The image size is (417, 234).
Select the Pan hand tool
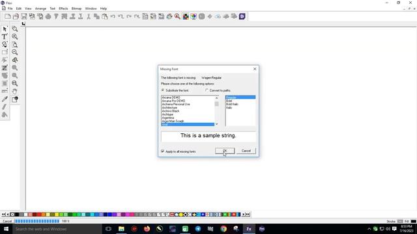click(x=14, y=92)
